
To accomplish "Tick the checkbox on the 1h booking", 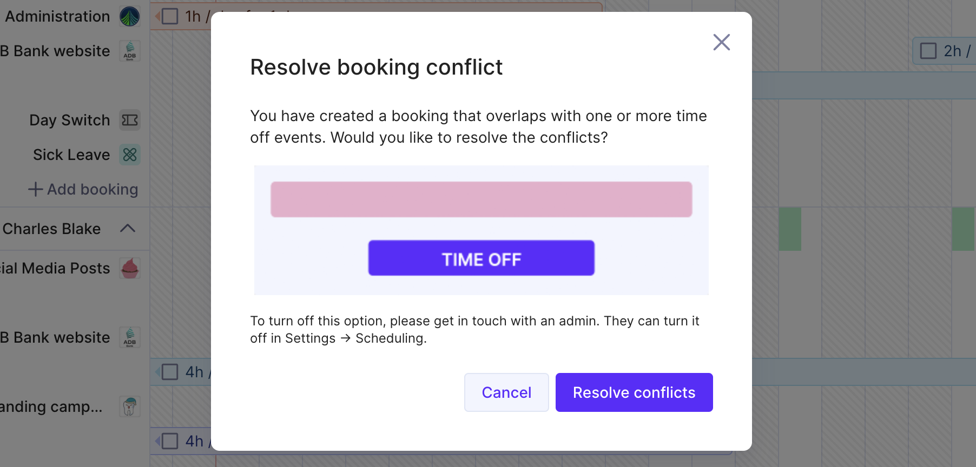I will pyautogui.click(x=170, y=16).
